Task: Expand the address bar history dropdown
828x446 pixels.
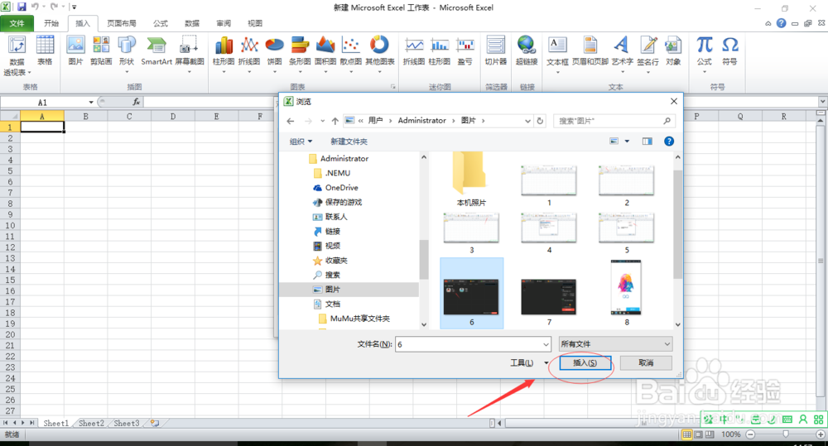Action: [x=527, y=121]
